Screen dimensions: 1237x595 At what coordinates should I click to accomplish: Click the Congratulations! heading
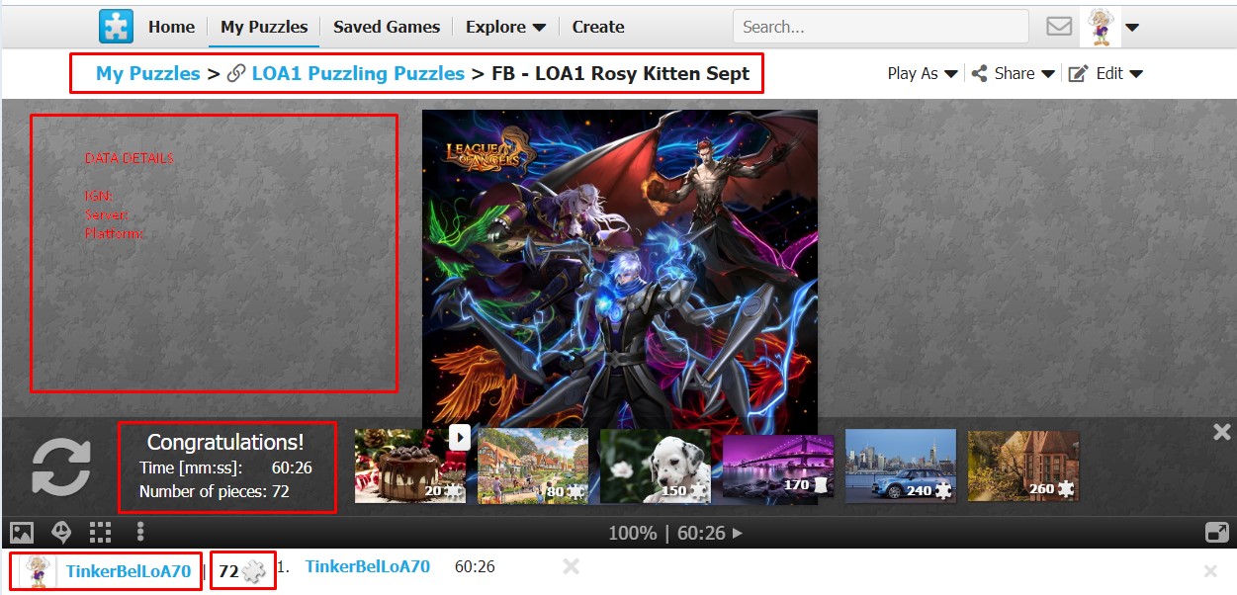click(225, 442)
